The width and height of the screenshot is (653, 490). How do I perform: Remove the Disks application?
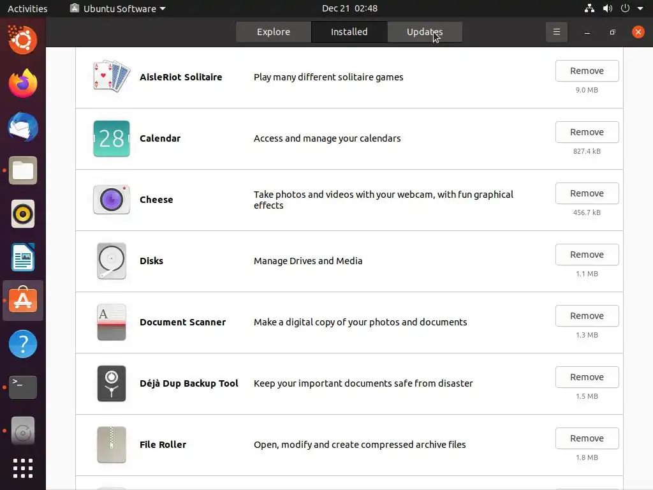[587, 255]
